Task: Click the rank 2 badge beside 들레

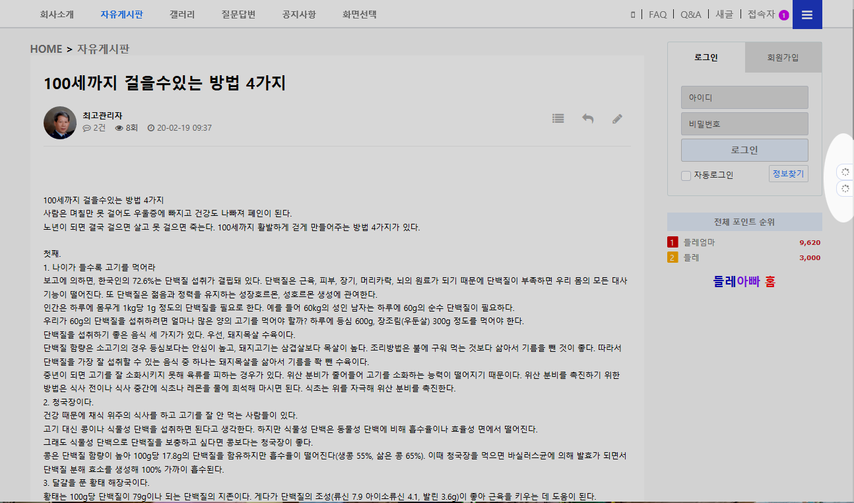Action: 673,257
